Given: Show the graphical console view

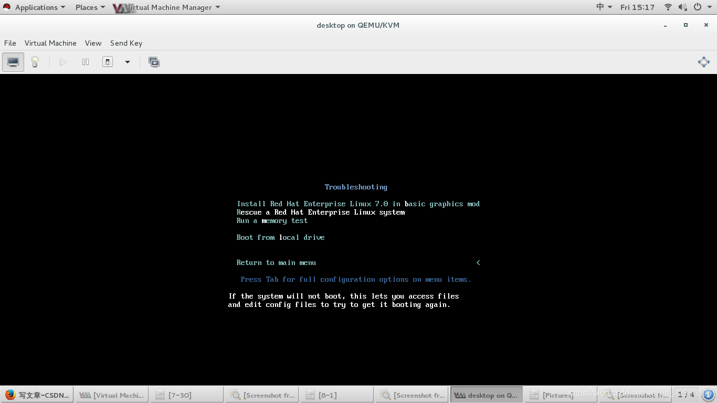Looking at the screenshot, I should 13,62.
